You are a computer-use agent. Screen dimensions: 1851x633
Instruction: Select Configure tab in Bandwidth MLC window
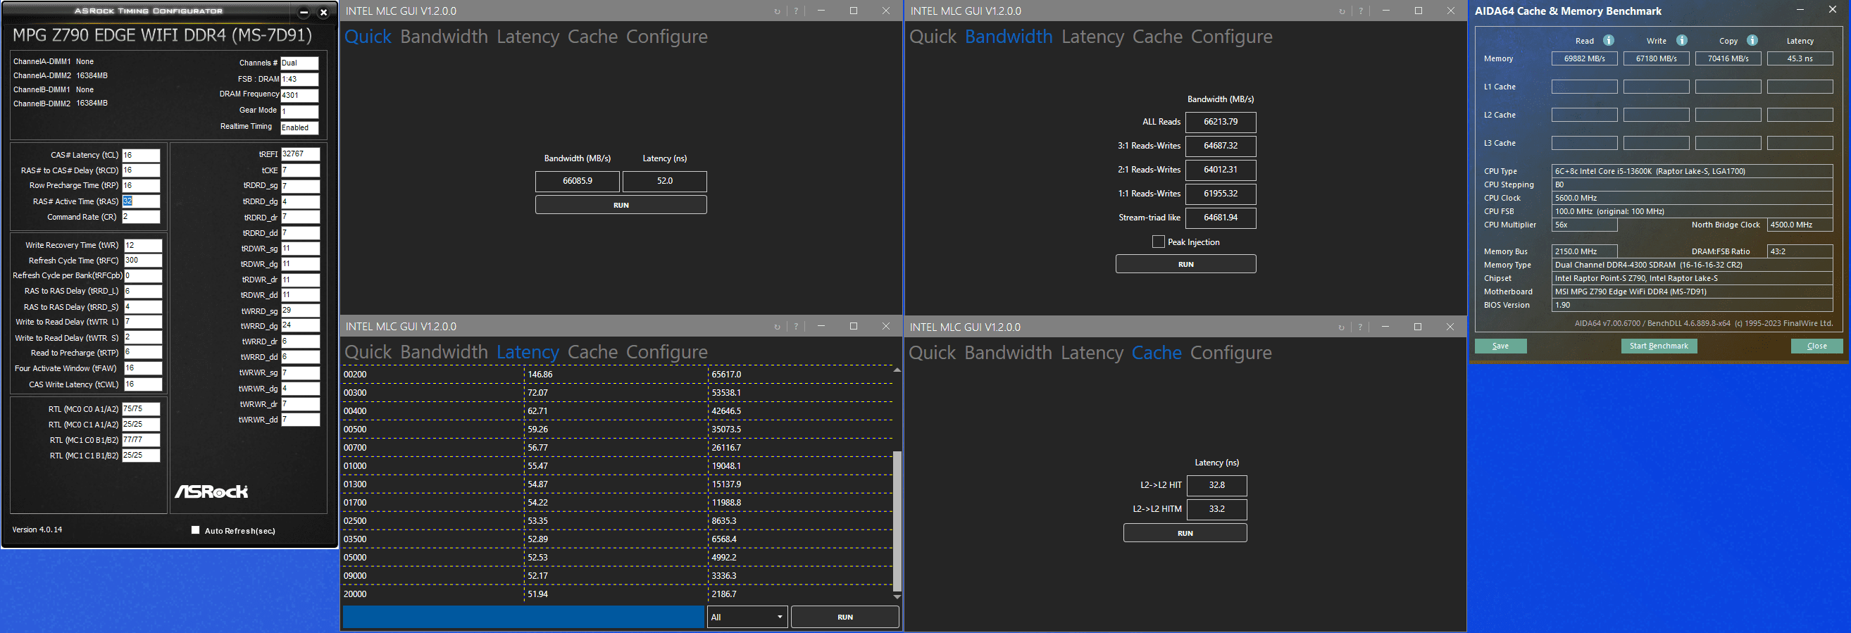(x=1231, y=37)
